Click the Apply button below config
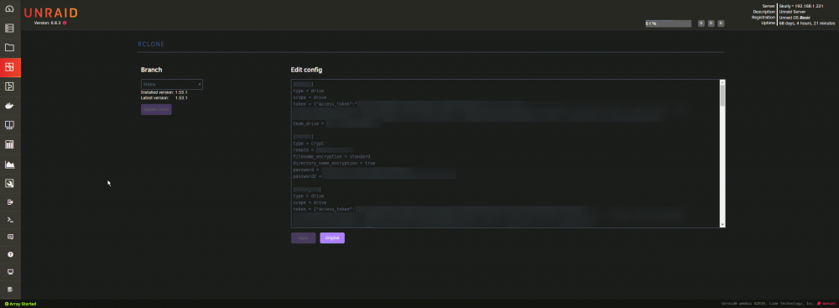839x308 pixels. click(x=304, y=238)
